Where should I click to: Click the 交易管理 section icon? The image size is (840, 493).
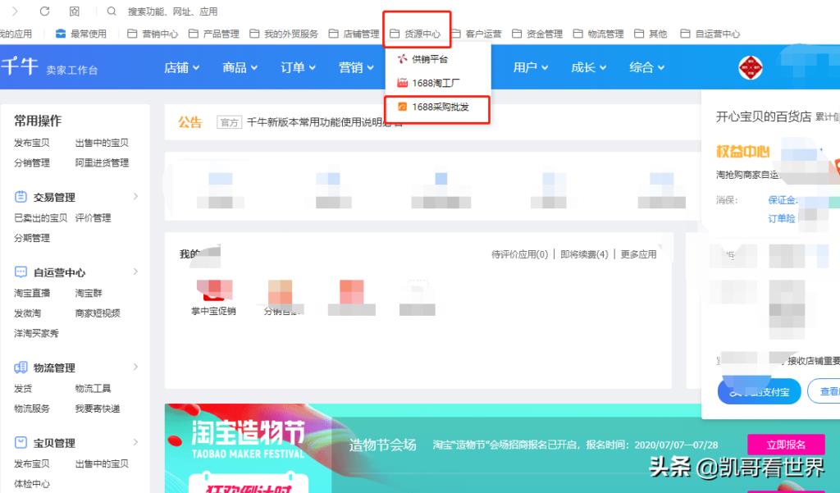(x=21, y=197)
